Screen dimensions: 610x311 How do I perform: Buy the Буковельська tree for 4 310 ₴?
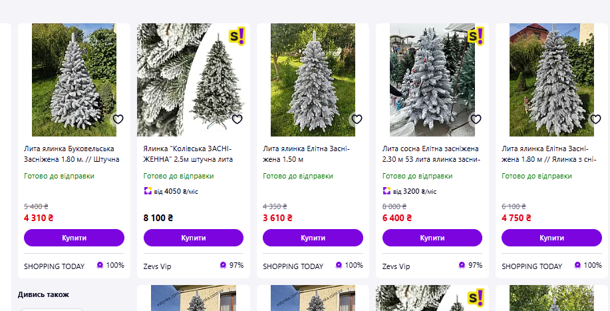coord(74,238)
